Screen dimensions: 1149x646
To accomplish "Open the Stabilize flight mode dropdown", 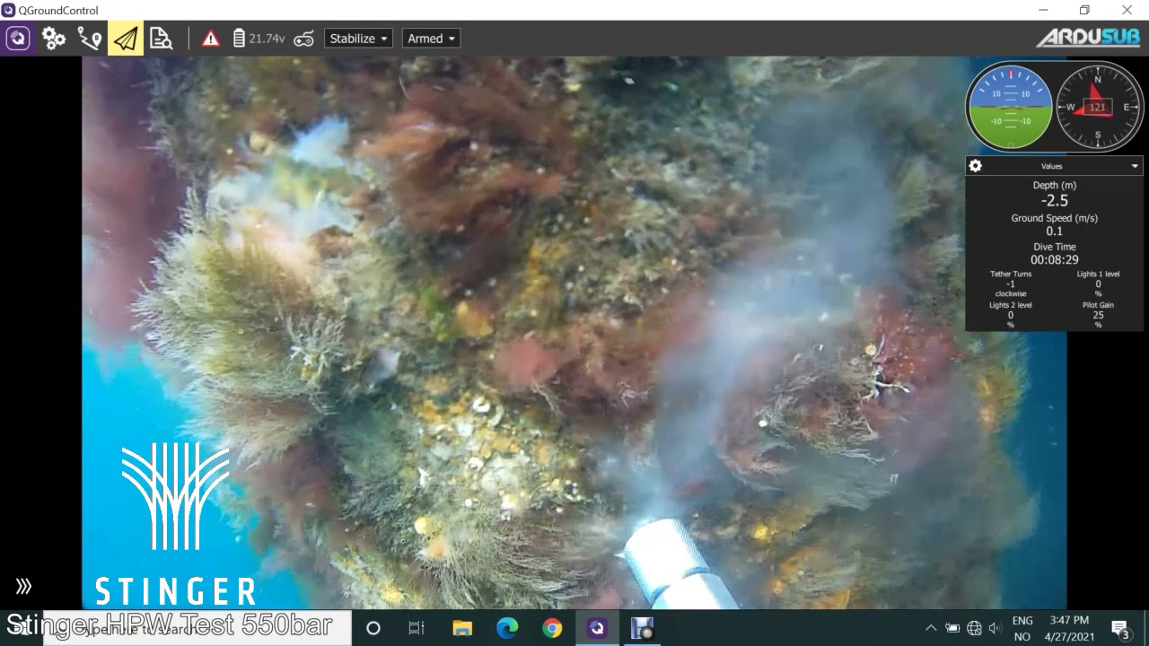I will (x=359, y=39).
